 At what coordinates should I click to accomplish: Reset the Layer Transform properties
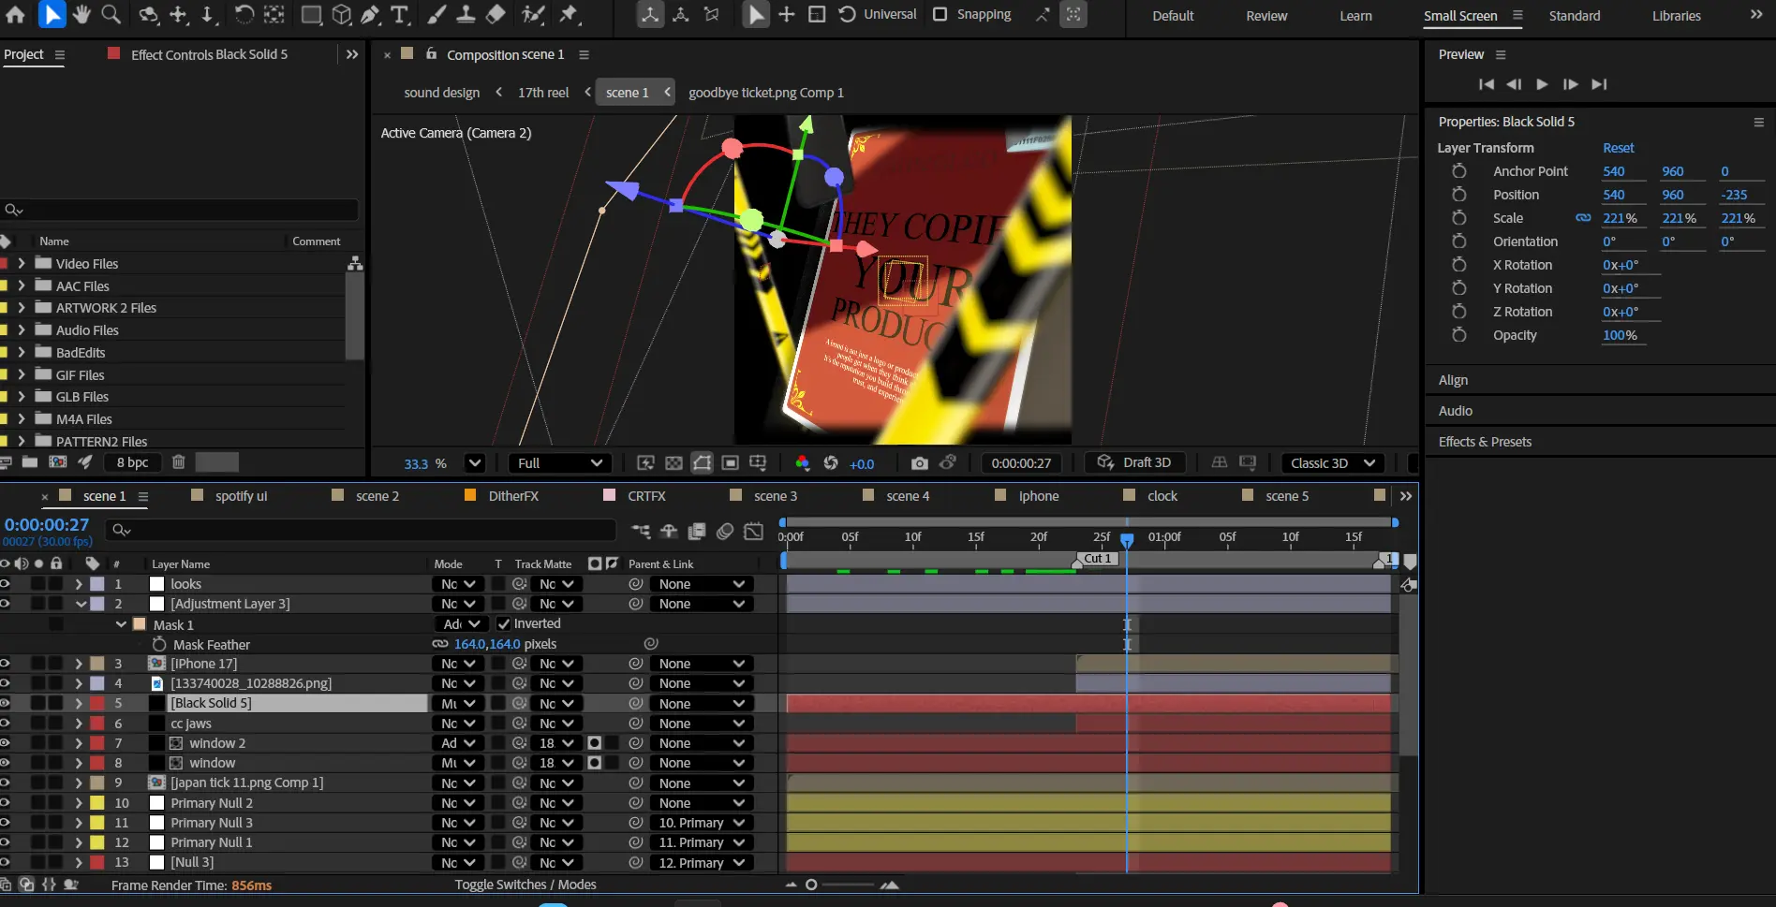coord(1618,148)
